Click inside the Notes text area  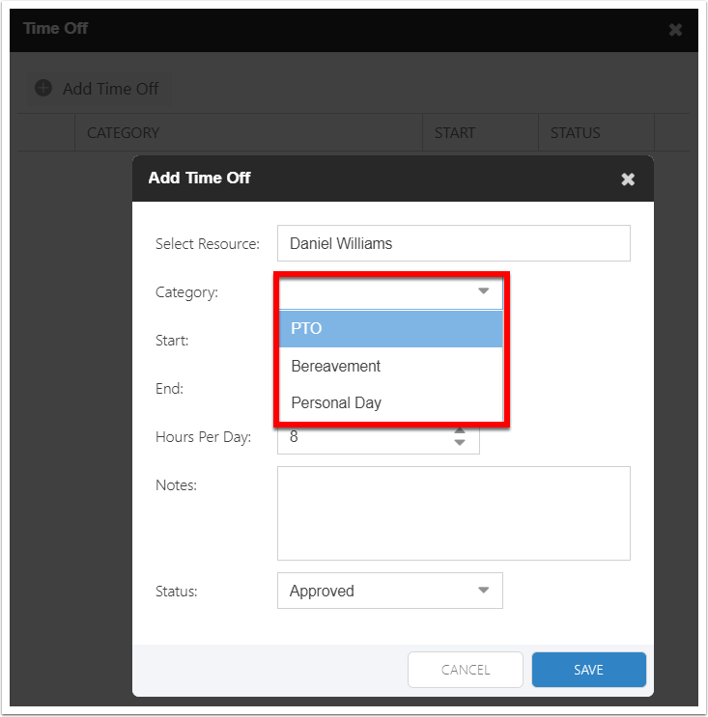pyautogui.click(x=453, y=512)
